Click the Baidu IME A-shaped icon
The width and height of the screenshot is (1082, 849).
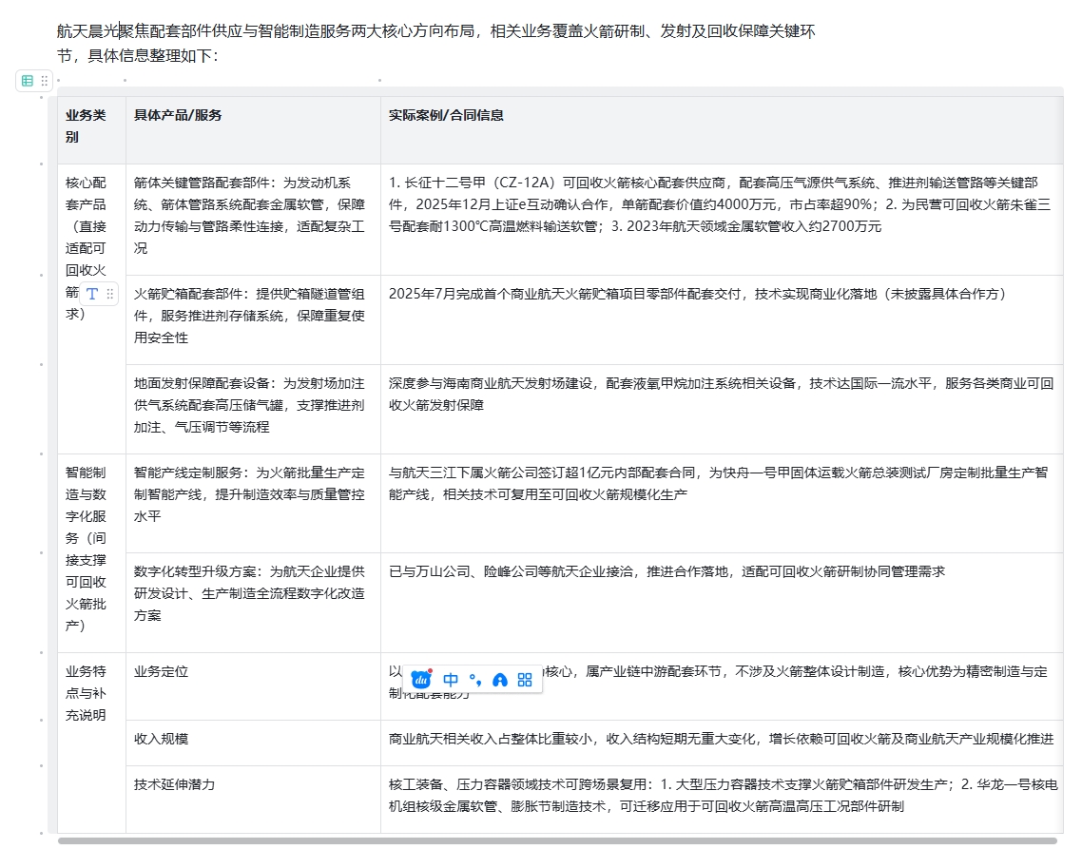pyautogui.click(x=500, y=681)
